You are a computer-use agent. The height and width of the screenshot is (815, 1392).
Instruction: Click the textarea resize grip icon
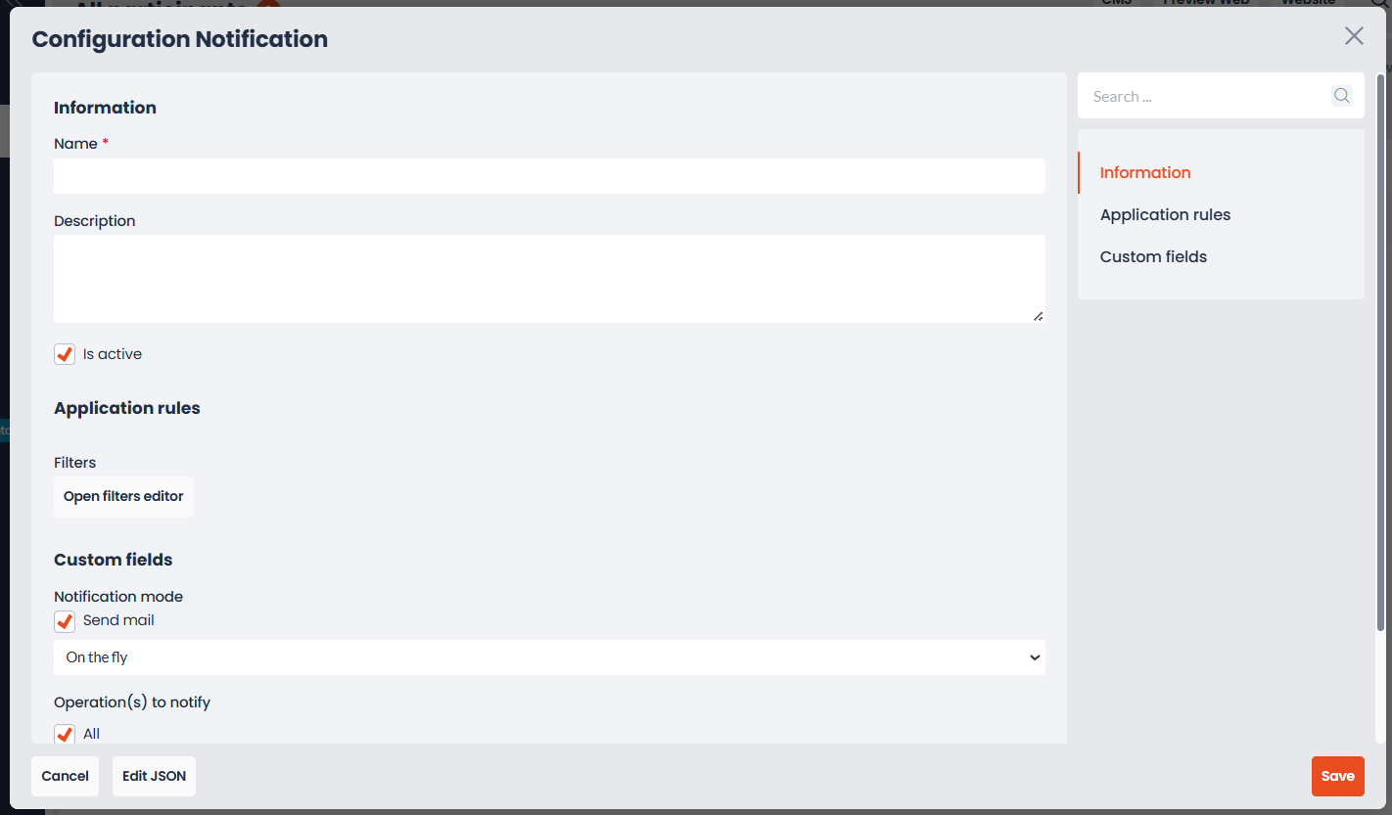pos(1038,315)
